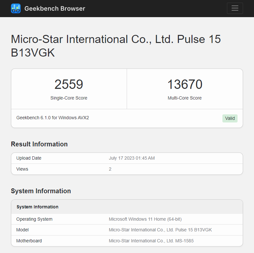Click the Model row label
This screenshot has width=254, height=253.
22,230
